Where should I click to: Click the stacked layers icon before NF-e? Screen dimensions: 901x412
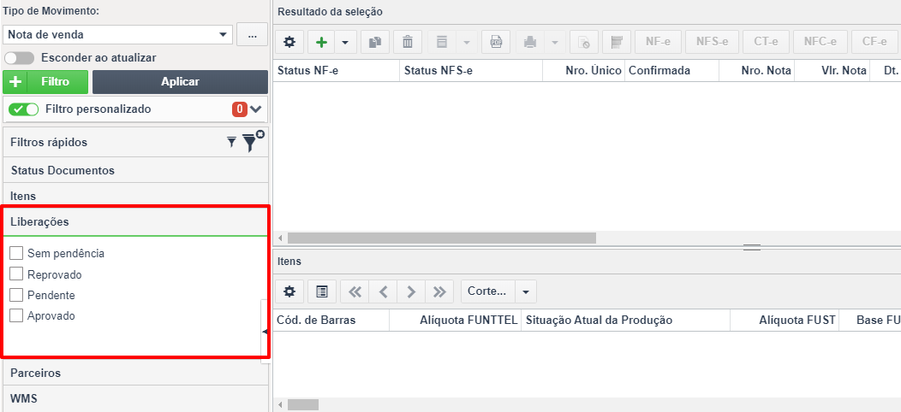point(617,42)
